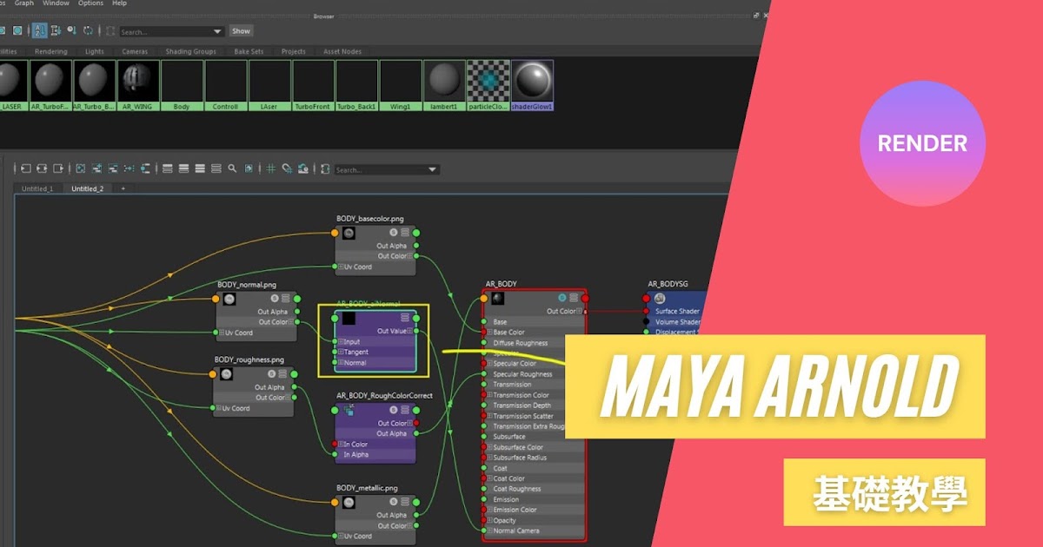Expand Out Color on BODY_basecolor.png node

[411, 256]
